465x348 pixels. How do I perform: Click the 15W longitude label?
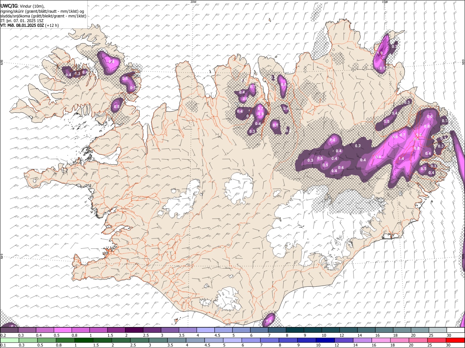click(x=384, y=2)
